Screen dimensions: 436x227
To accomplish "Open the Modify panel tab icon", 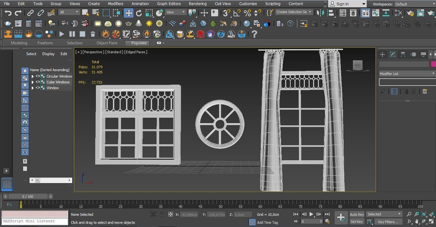I will tap(393, 54).
